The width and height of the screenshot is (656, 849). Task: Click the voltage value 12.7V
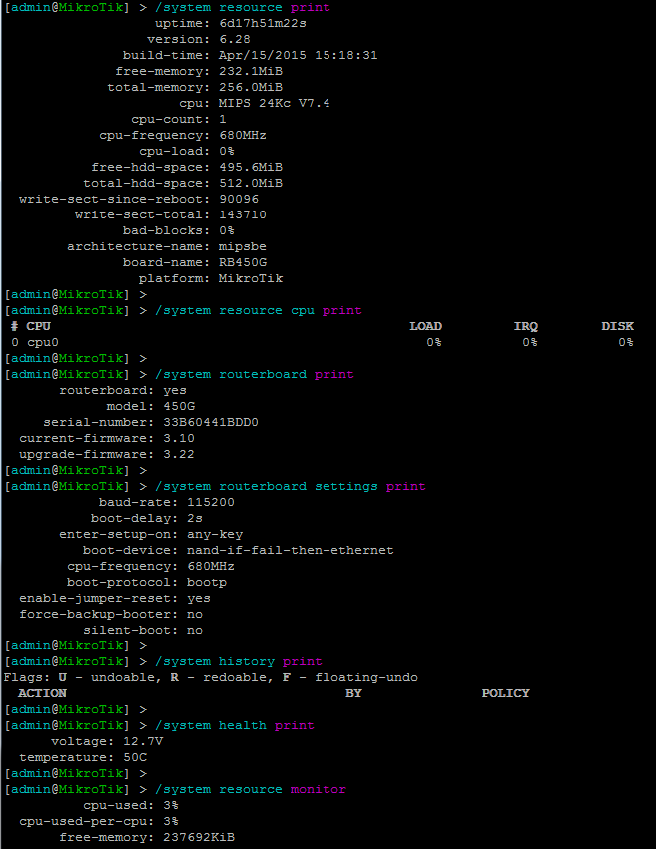click(143, 741)
